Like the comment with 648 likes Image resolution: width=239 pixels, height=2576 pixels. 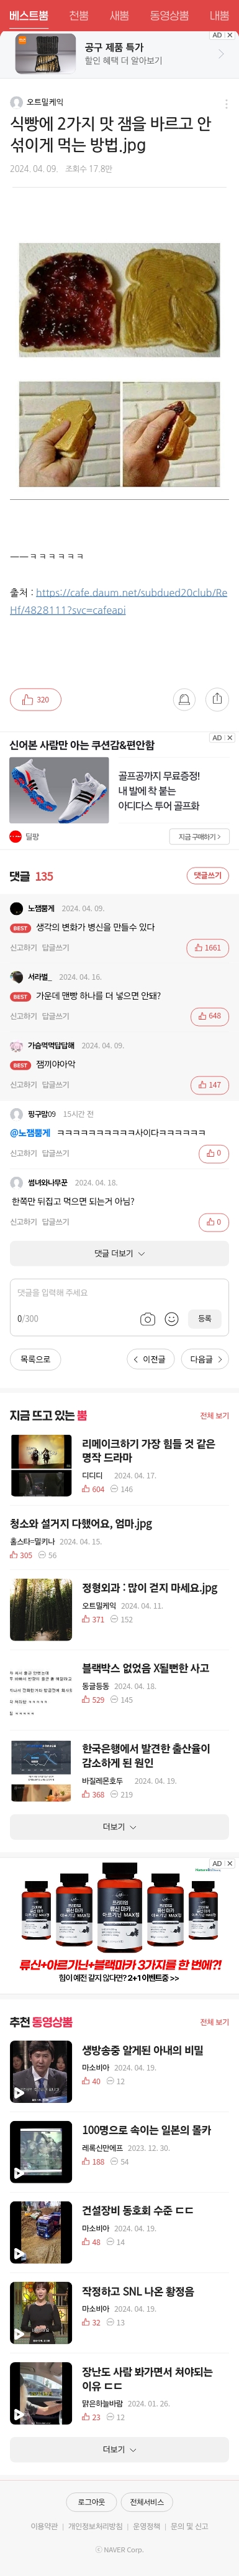209,1016
